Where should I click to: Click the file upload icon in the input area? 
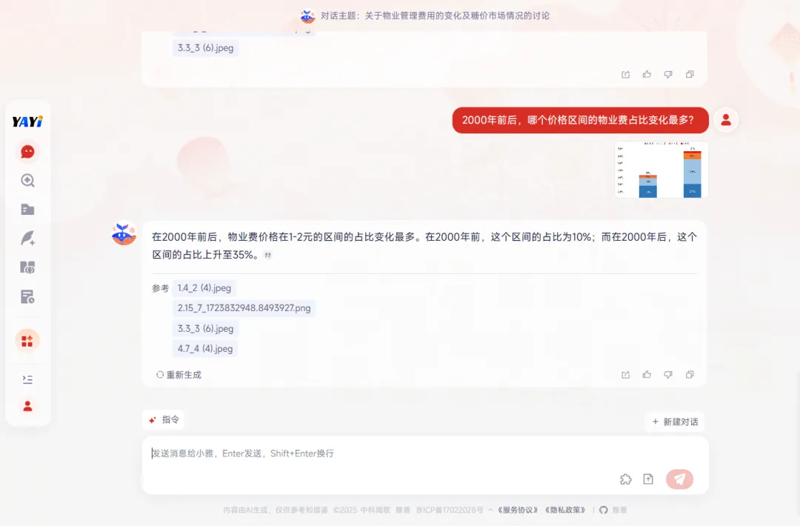pos(648,479)
